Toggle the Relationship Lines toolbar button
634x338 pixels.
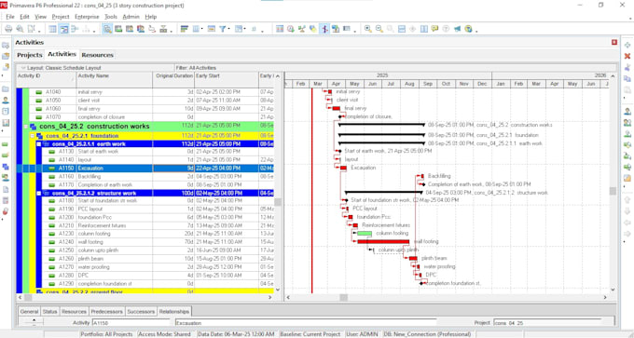[324, 29]
